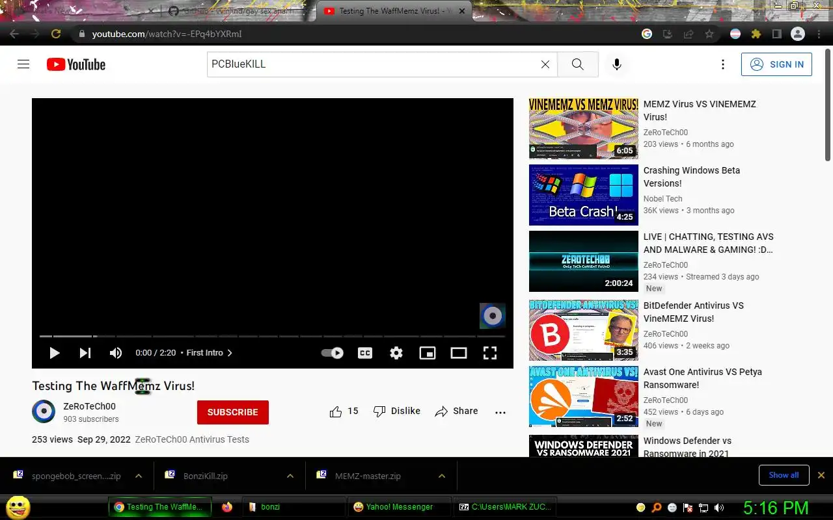This screenshot has height=520, width=833.
Task: Open YouTube settings three-dot menu
Action: pyautogui.click(x=723, y=64)
